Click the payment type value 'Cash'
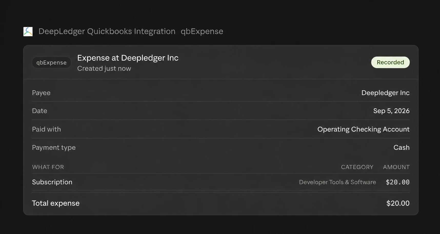This screenshot has height=234, width=440. tap(401, 148)
